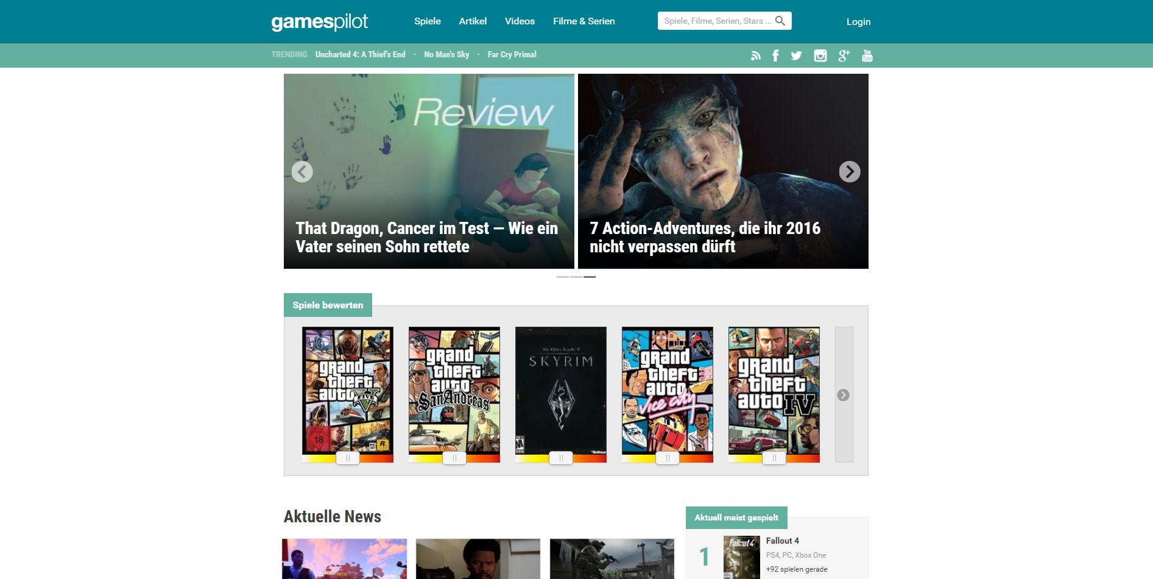
Task: Open the Fallout 4 cover thumbnail
Action: (742, 558)
